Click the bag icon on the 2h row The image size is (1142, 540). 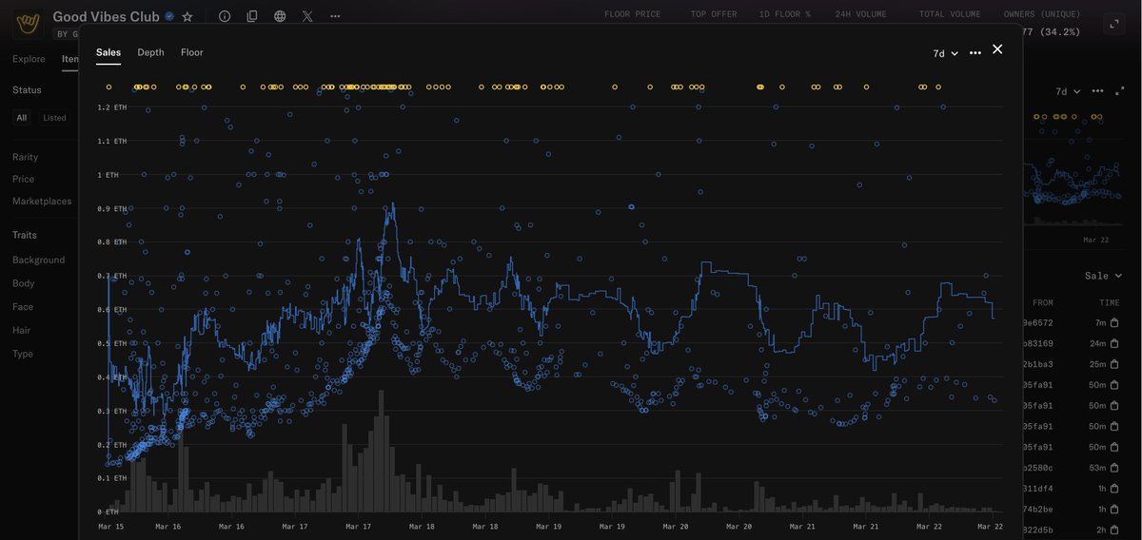coord(1113,530)
